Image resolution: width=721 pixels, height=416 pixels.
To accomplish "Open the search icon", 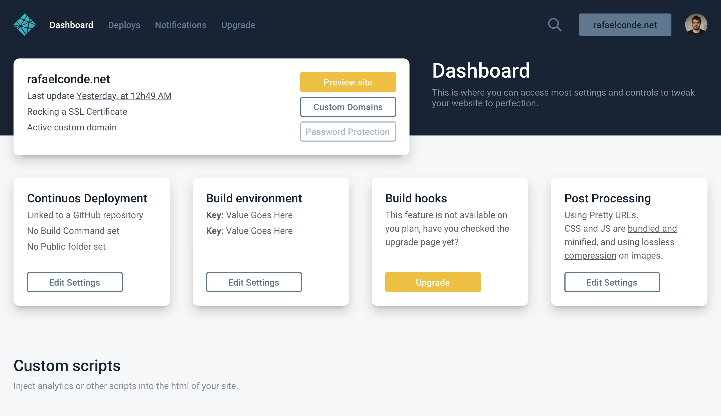I will (x=555, y=24).
